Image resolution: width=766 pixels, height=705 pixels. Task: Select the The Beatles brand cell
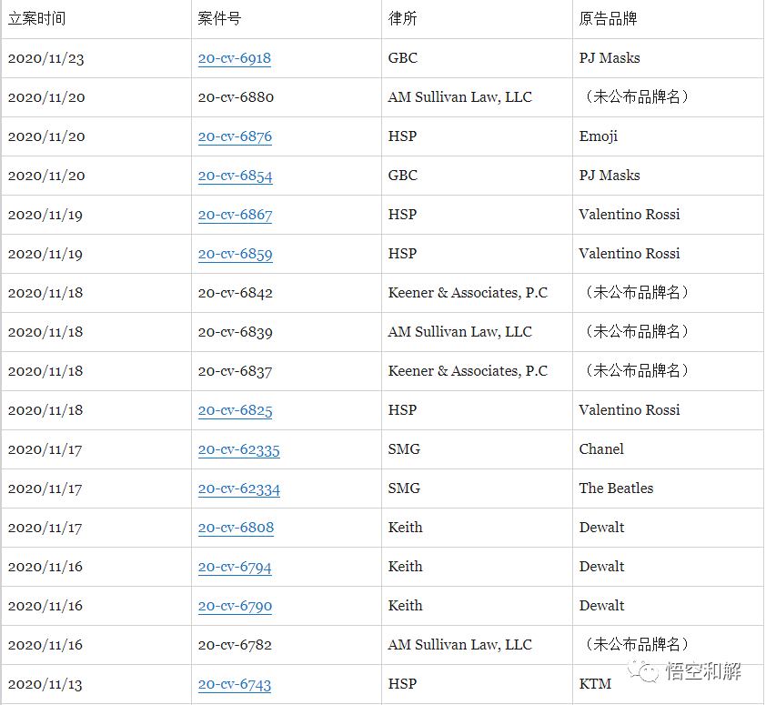tap(615, 488)
